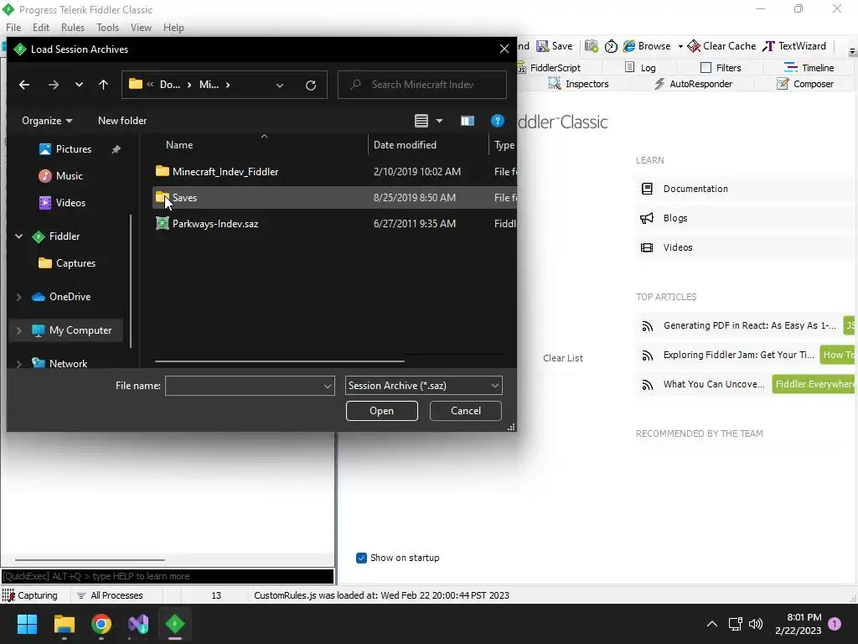Click the timer clock icon in Fiddler toolbar

click(x=611, y=46)
